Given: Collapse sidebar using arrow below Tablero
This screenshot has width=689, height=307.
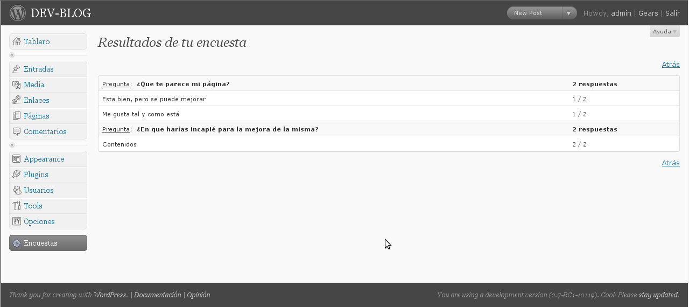Looking at the screenshot, I should pyautogui.click(x=12, y=55).
